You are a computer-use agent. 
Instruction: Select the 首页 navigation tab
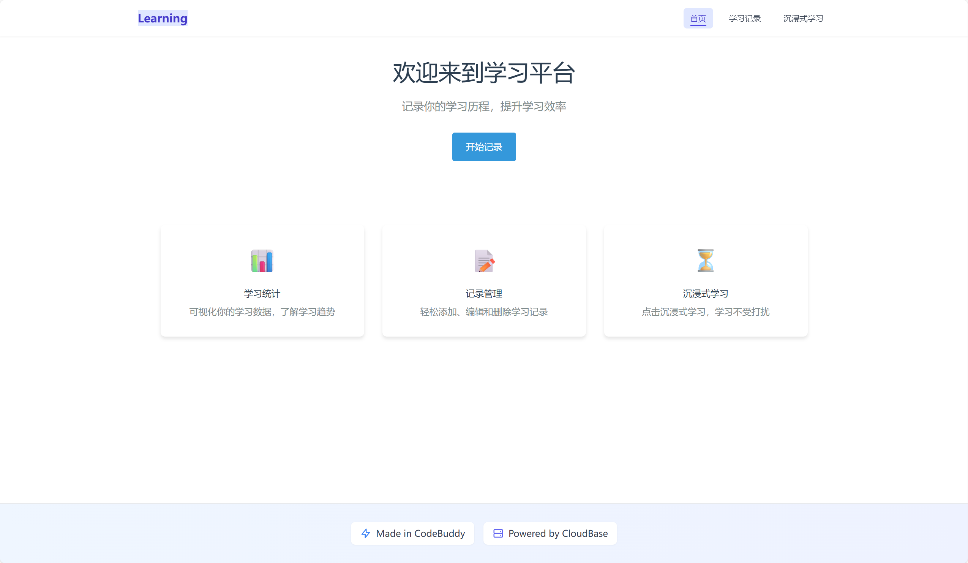click(698, 18)
